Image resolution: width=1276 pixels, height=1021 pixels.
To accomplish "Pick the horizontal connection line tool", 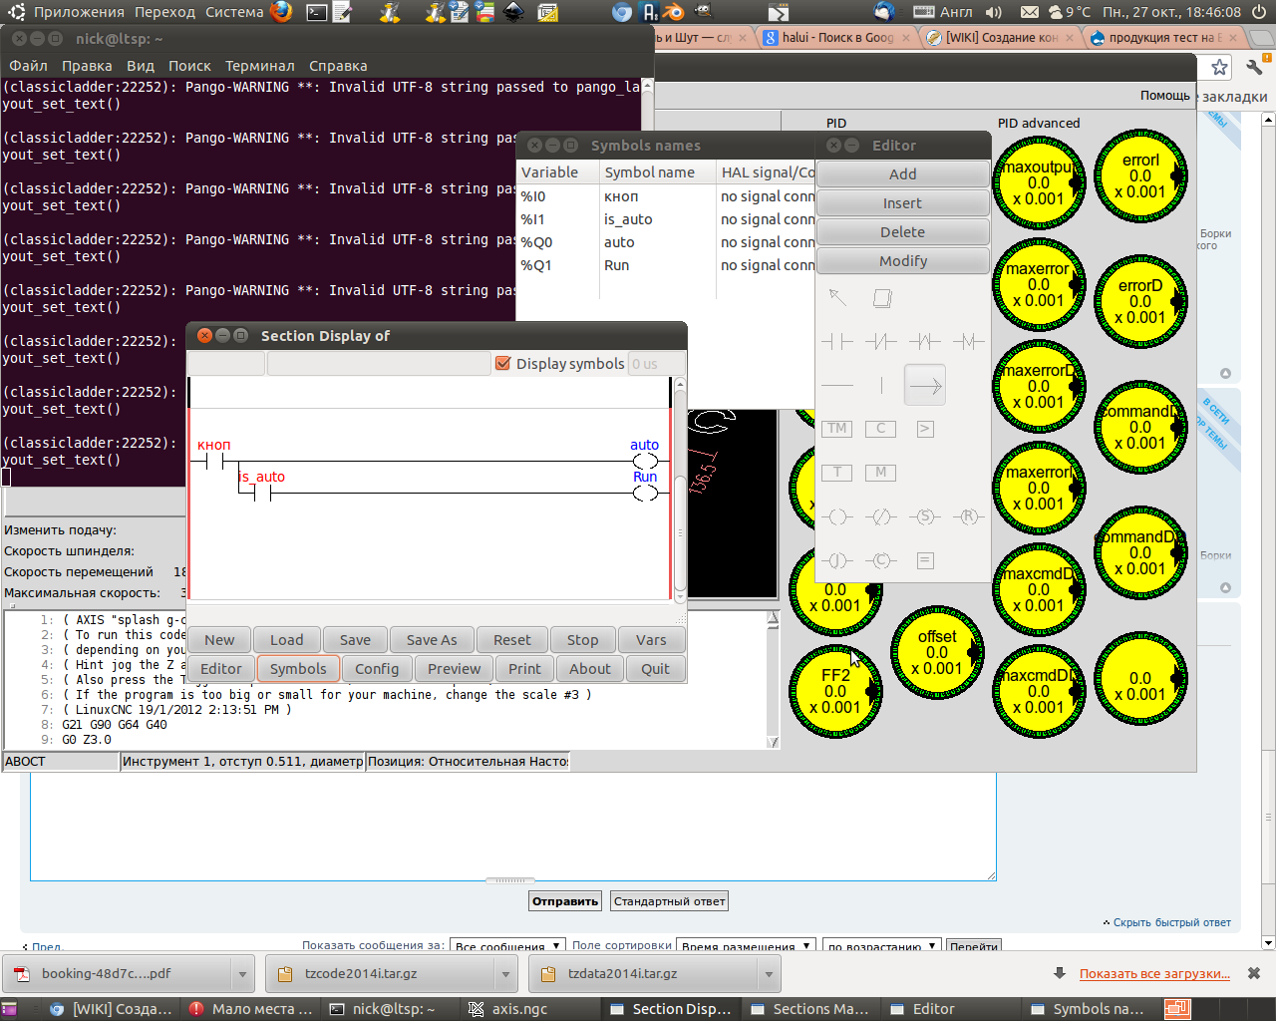I will coord(837,386).
